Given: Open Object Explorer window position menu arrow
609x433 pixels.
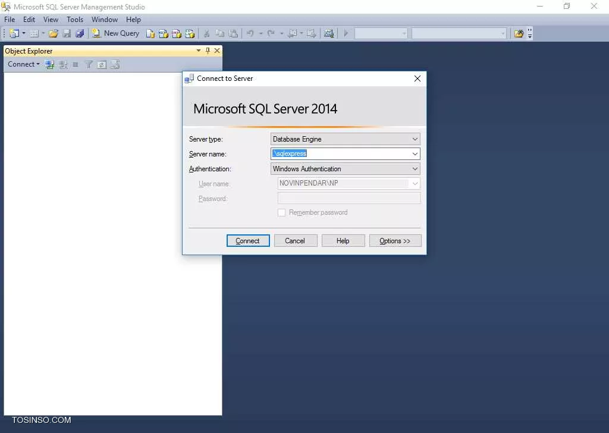Looking at the screenshot, I should tap(199, 51).
